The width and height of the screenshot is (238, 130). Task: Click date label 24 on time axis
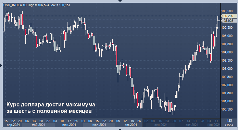click(76, 121)
